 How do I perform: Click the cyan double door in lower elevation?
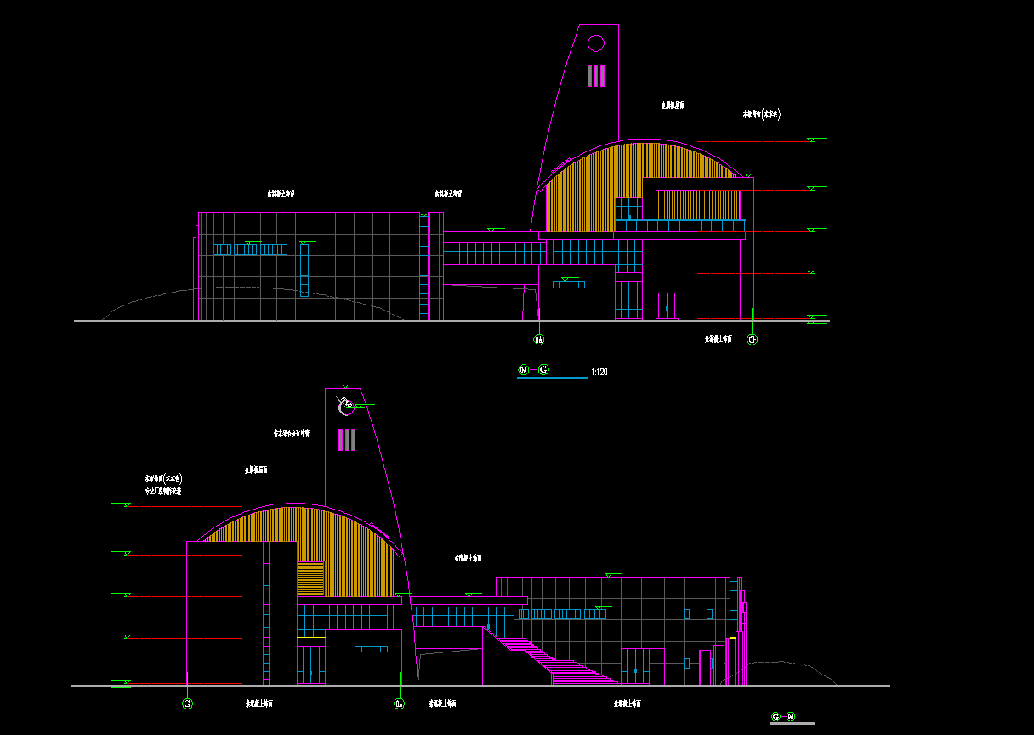coord(634,666)
